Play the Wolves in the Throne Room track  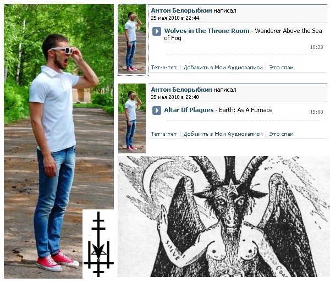pos(157,31)
